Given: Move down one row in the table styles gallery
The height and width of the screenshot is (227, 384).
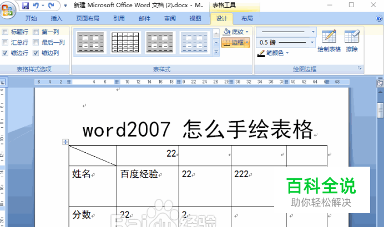Looking at the screenshot, I should 216,43.
